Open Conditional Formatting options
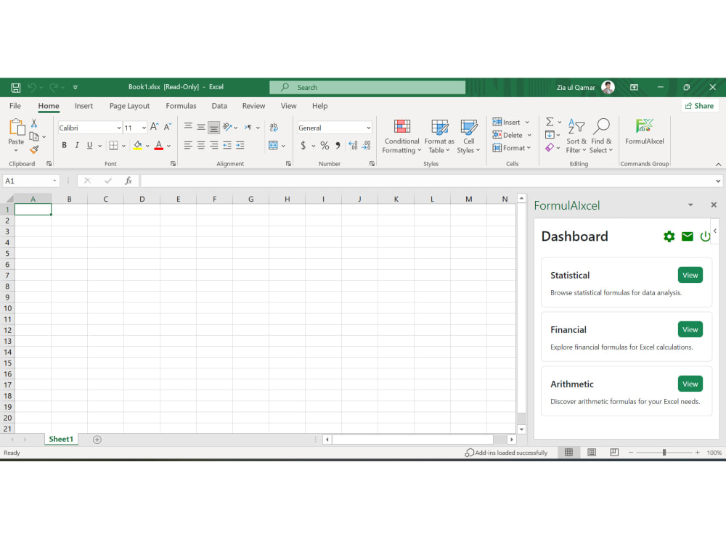 pos(401,135)
